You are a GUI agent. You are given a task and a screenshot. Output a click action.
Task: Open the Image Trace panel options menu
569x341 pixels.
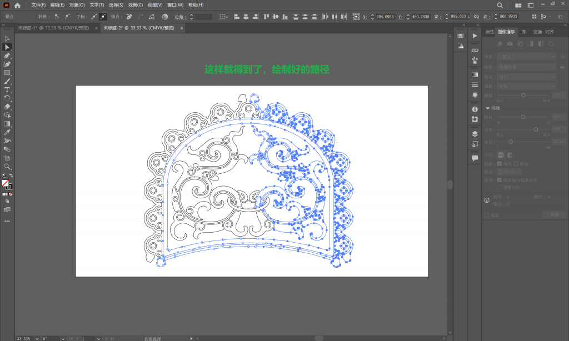pos(563,57)
